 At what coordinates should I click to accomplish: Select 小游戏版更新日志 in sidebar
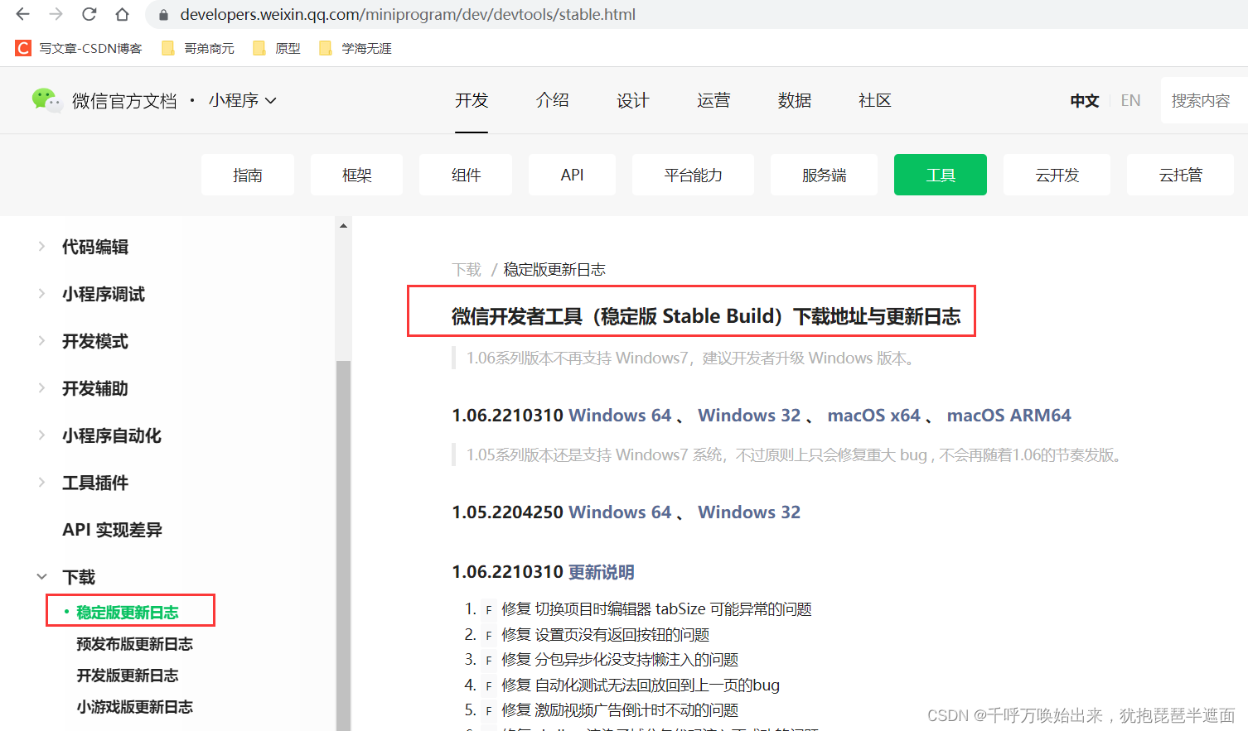[134, 707]
